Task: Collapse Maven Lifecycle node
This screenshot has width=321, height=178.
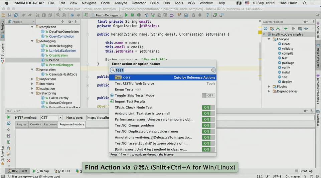Action: click(269, 39)
